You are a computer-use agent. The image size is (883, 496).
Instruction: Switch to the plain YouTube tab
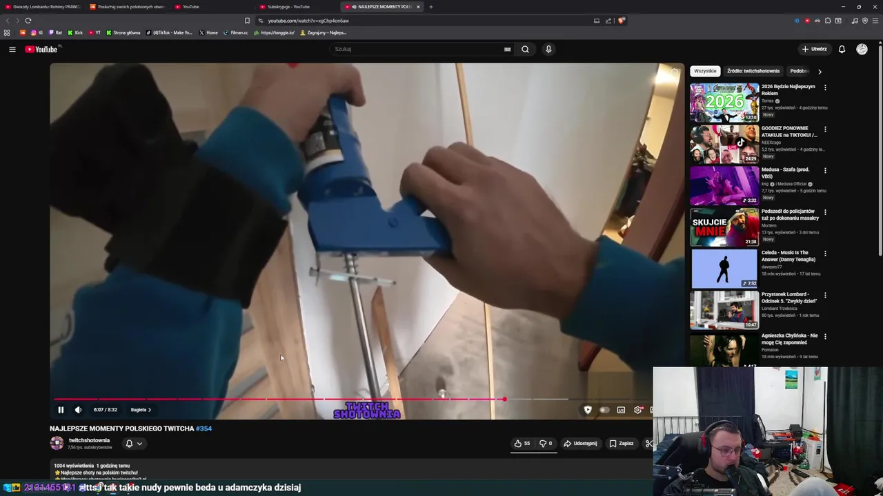tap(212, 7)
